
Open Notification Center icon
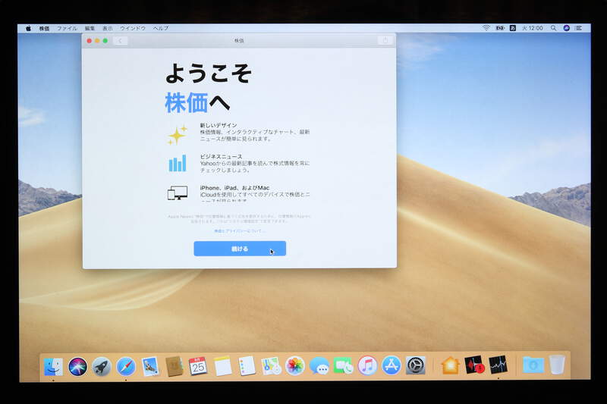578,28
